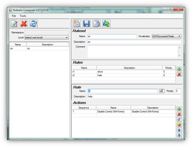Viewport: 192px width, 147px height.
Task: Click the Rule Name input field
Action: point(122,91)
